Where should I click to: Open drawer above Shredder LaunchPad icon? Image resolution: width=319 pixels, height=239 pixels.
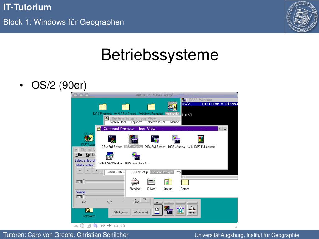(192, 202)
